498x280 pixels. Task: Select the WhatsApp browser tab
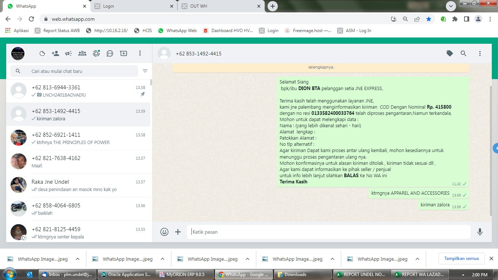[47, 6]
